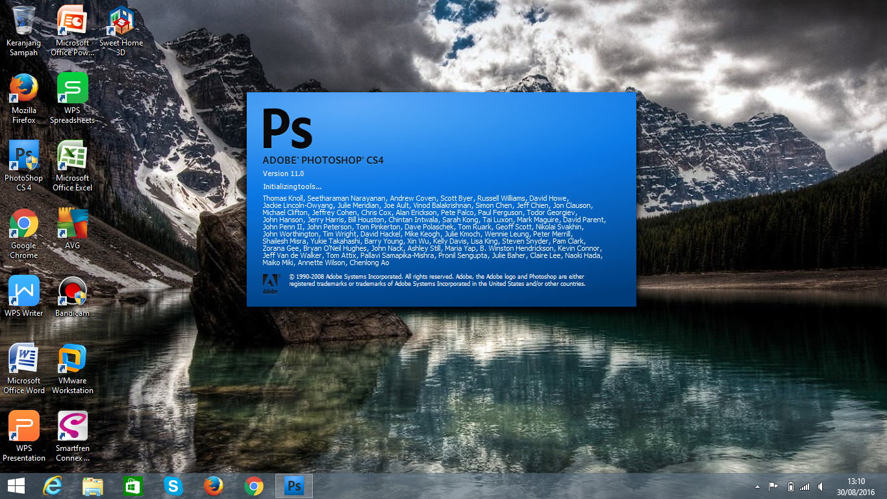The image size is (887, 499).
Task: Click the "© 1990-2008 Adobe Systems Incorporated" copyright line
Action: [346, 277]
